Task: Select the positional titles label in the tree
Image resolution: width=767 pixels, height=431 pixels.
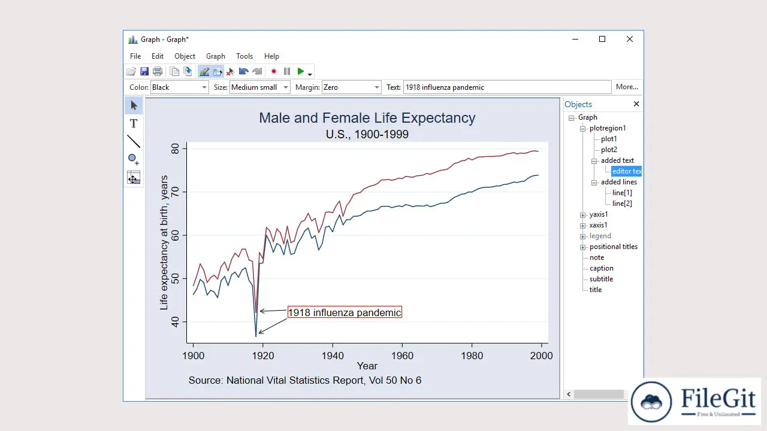Action: pyautogui.click(x=614, y=247)
